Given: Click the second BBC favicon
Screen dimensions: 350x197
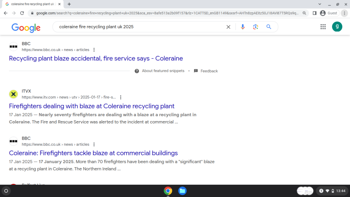Looking at the screenshot, I should pyautogui.click(x=13, y=141).
